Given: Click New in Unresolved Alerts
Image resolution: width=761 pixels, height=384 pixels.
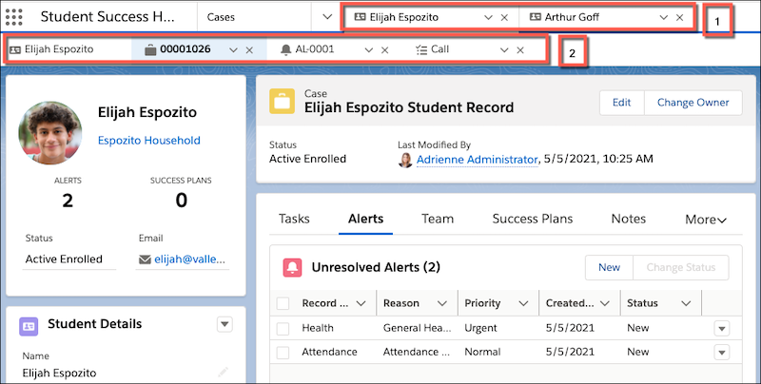Looking at the screenshot, I should [x=609, y=268].
